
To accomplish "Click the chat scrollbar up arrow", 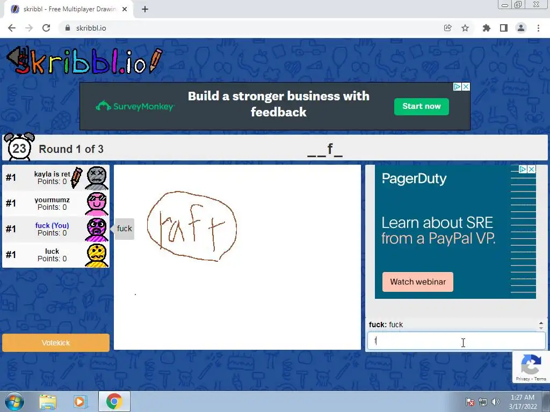I will pyautogui.click(x=541, y=323).
